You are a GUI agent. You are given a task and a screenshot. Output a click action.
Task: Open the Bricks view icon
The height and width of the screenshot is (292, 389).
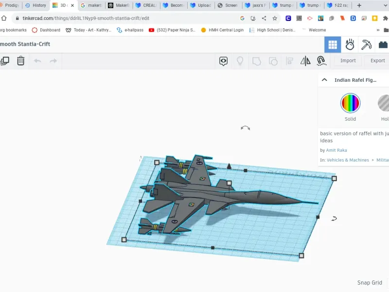[383, 45]
